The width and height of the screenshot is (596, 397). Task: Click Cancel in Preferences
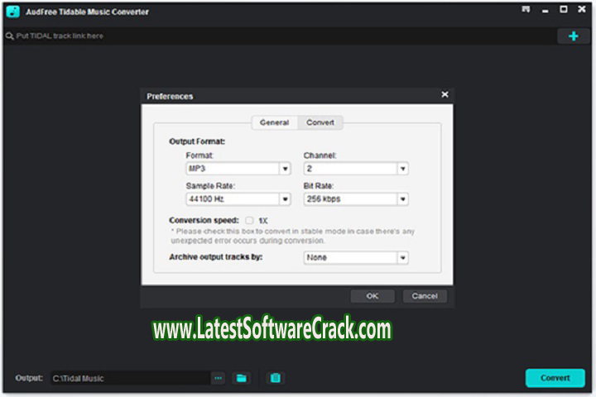click(x=425, y=296)
